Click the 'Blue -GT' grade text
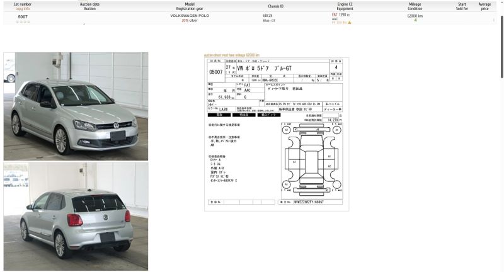504x272 pixels. click(x=269, y=21)
